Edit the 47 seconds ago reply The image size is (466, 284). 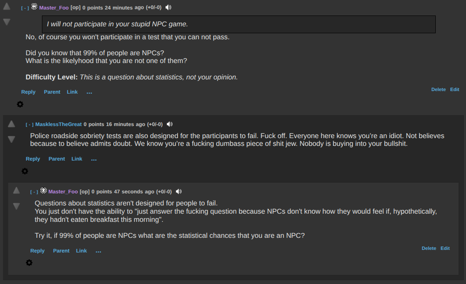[x=445, y=248]
